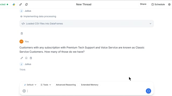
Task: Copy your message using clipboard icon
Action: coord(31,58)
